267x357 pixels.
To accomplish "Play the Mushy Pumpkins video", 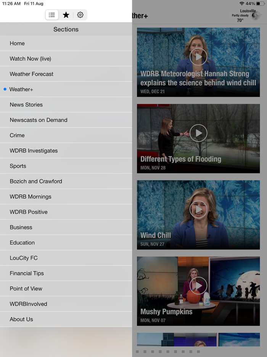I will 198,286.
